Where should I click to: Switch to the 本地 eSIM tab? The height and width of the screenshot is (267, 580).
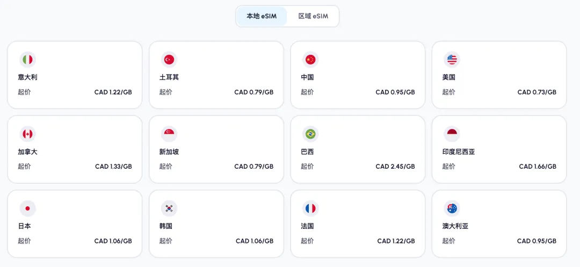[262, 16]
